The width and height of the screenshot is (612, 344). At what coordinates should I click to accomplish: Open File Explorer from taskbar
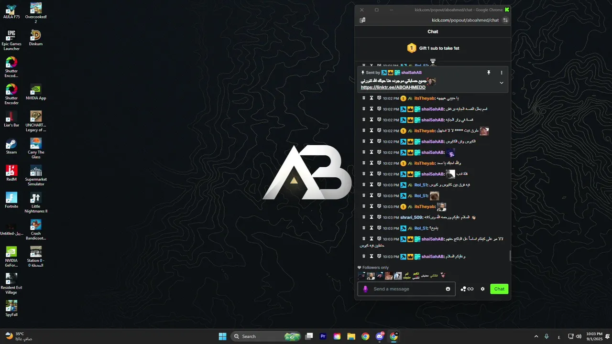point(351,336)
